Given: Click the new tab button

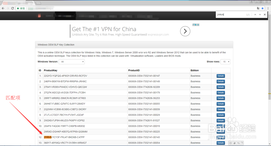Looking at the screenshot, I should coord(38,3).
